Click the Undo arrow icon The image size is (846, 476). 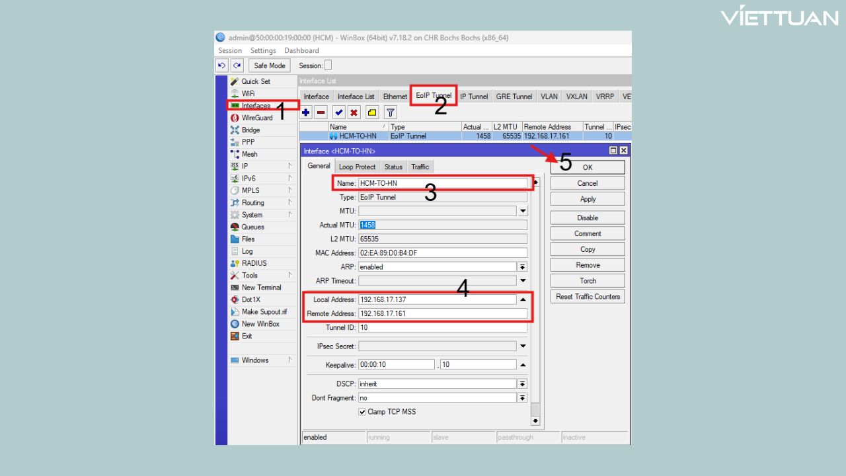tap(222, 65)
